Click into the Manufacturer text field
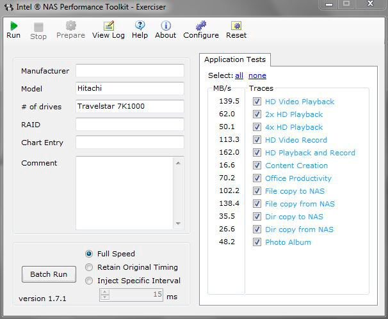 pyautogui.click(x=129, y=71)
